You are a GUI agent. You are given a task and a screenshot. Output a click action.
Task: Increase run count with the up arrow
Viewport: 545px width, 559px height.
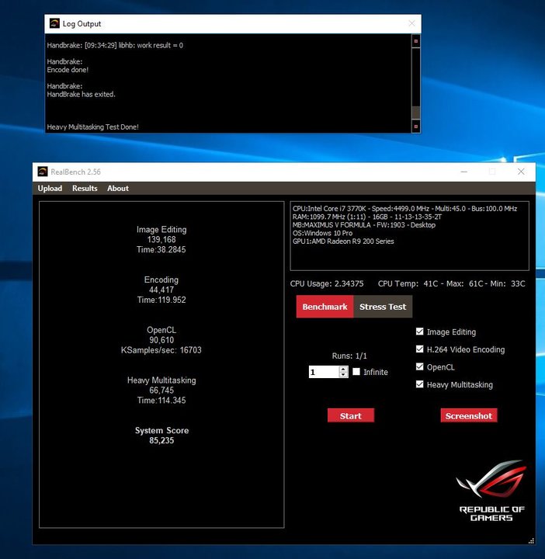tap(343, 369)
